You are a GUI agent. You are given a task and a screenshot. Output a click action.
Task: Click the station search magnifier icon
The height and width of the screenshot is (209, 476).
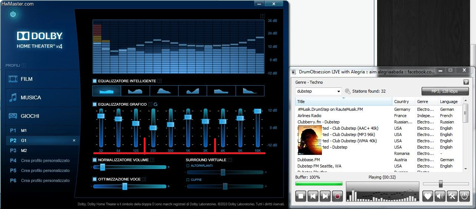click(x=347, y=91)
